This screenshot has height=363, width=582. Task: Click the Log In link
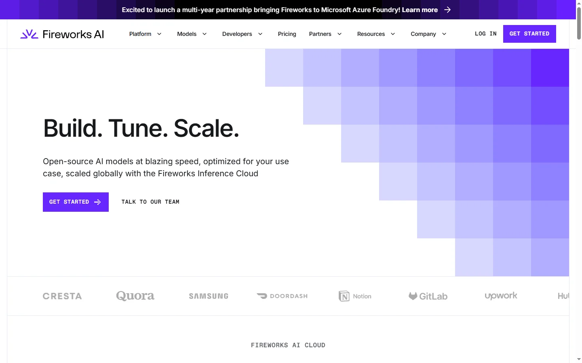click(485, 34)
